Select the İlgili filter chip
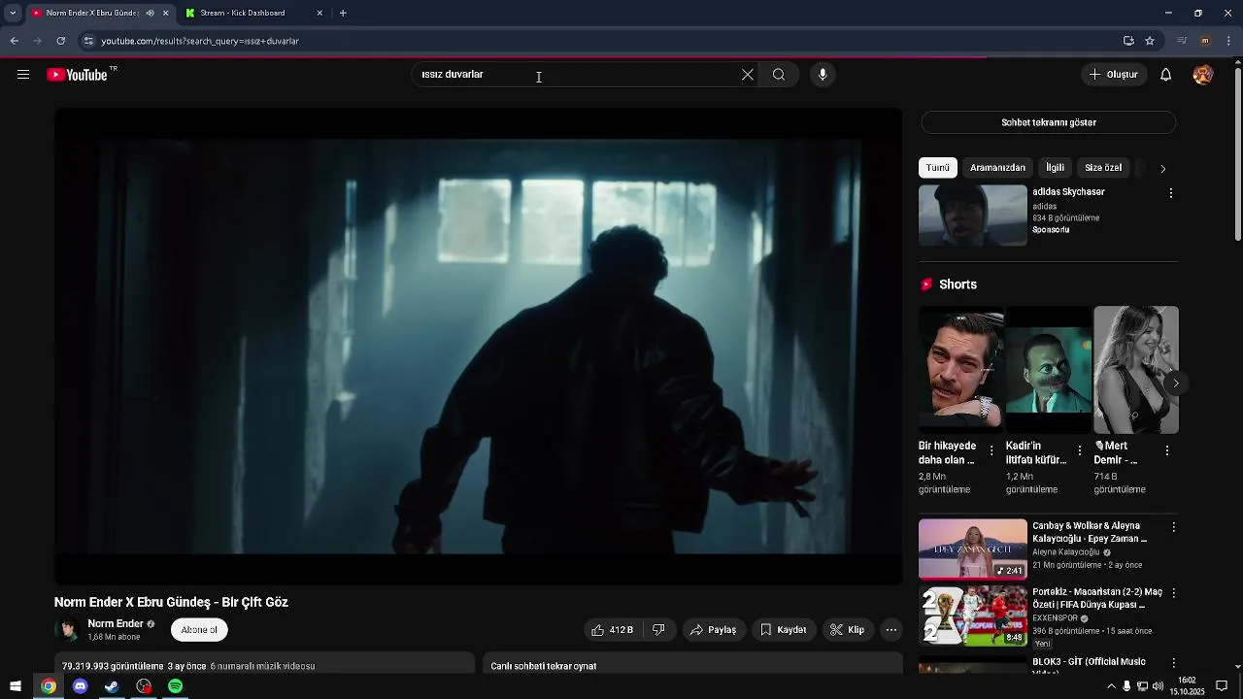Screen dimensions: 1243x699 tap(1055, 168)
